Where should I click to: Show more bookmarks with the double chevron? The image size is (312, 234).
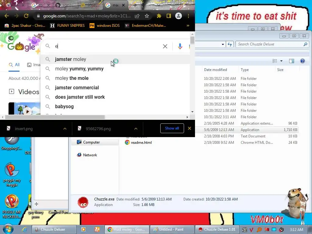point(188,26)
